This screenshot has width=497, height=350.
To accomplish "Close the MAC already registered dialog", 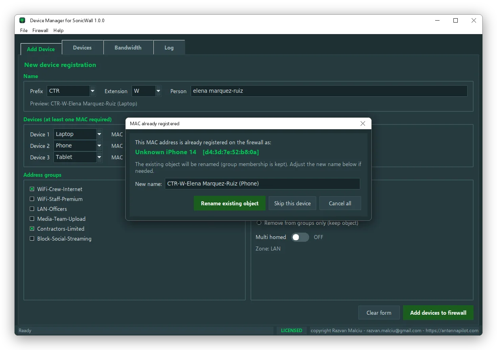I will coord(363,124).
